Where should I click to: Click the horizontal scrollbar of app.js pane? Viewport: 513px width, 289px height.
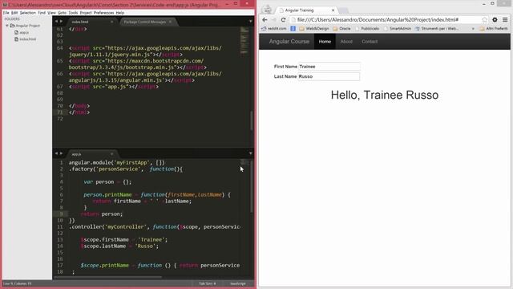pyautogui.click(x=108, y=277)
